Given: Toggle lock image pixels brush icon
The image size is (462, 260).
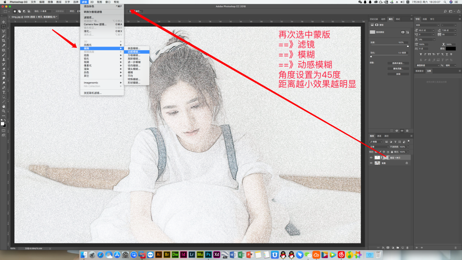Looking at the screenshot, I should tap(380, 152).
